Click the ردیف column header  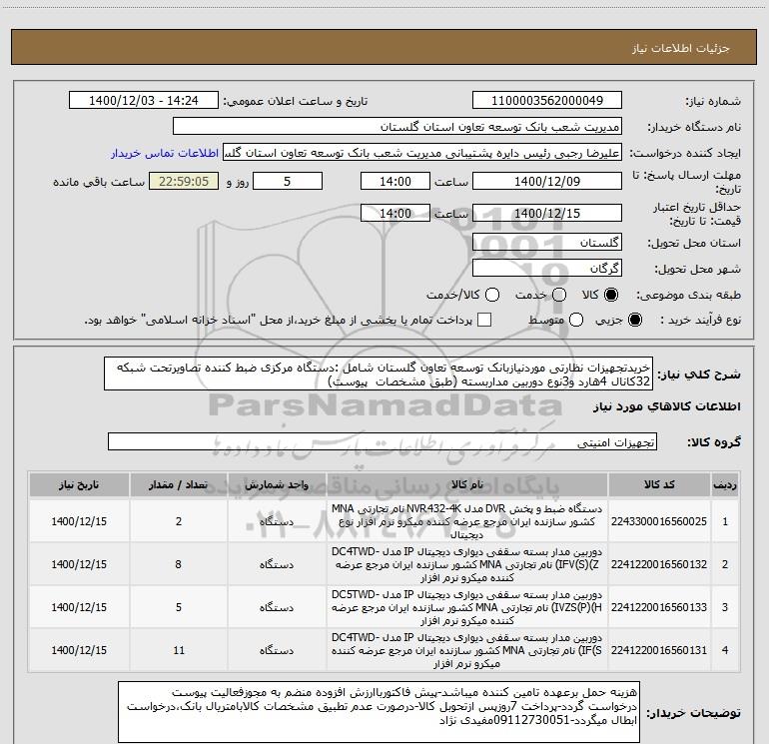(725, 485)
